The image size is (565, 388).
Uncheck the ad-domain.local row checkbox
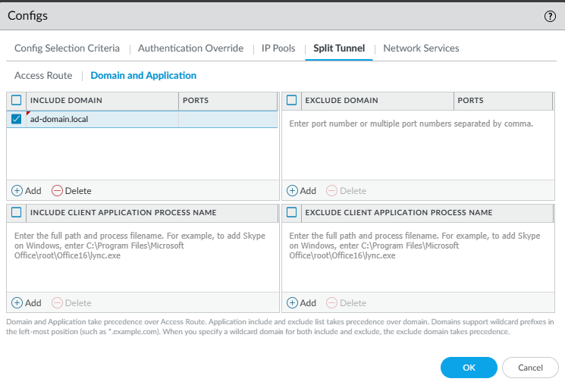(17, 119)
